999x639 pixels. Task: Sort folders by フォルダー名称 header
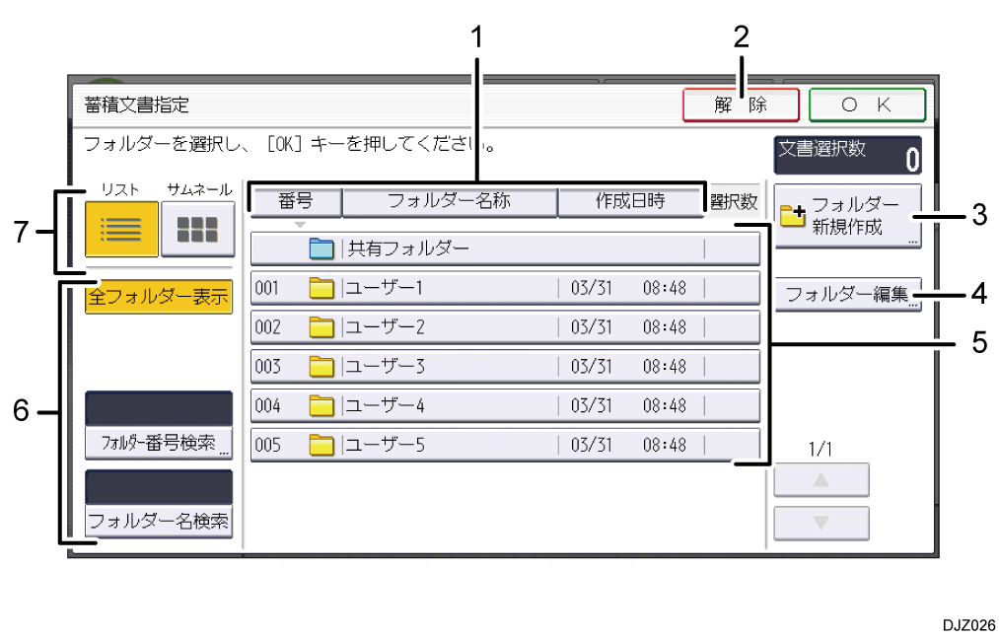point(450,201)
